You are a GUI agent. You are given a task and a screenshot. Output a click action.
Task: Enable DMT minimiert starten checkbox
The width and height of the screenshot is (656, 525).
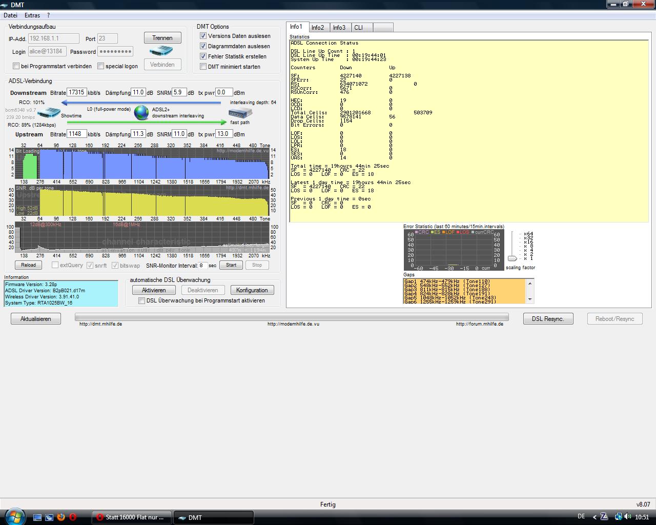pos(203,67)
